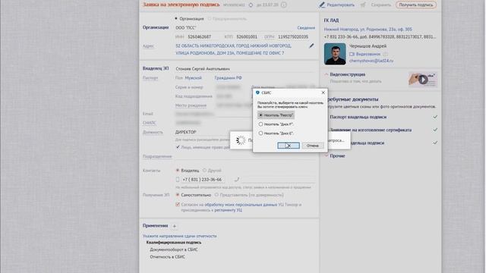486x273 pixels.
Task: Click the plus icon next to "Применение"
Action: [x=174, y=226]
